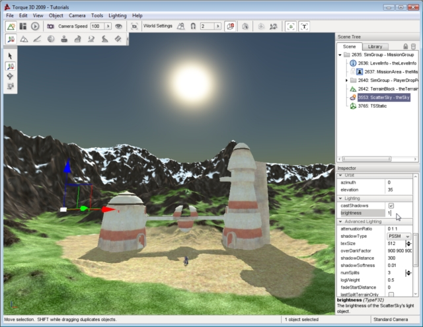Click the Terrain Editor icon
423x327 pixels.
[x=24, y=39]
